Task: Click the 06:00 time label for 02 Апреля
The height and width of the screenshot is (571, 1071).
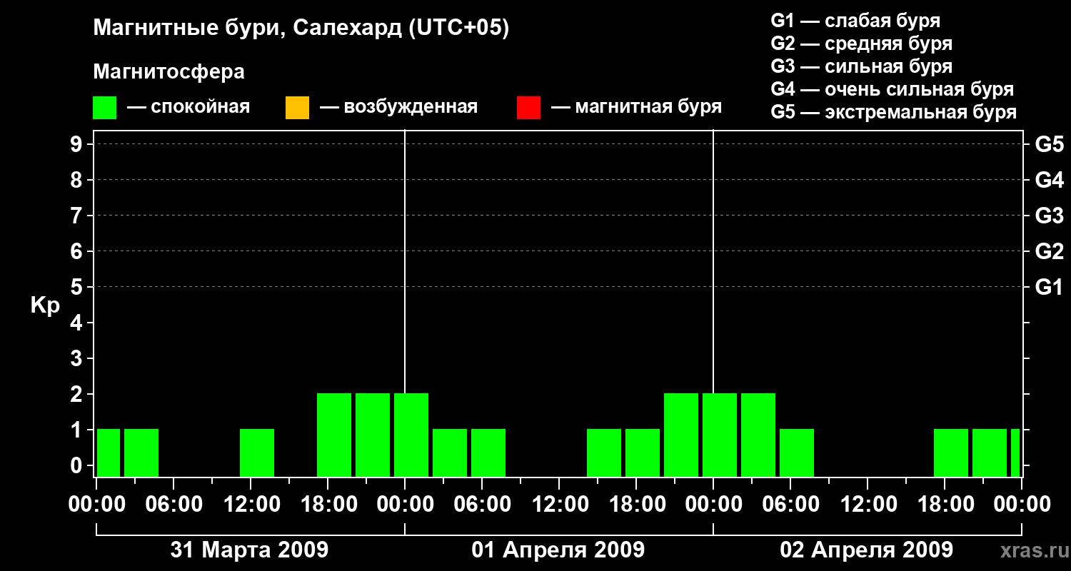Action: pos(790,505)
